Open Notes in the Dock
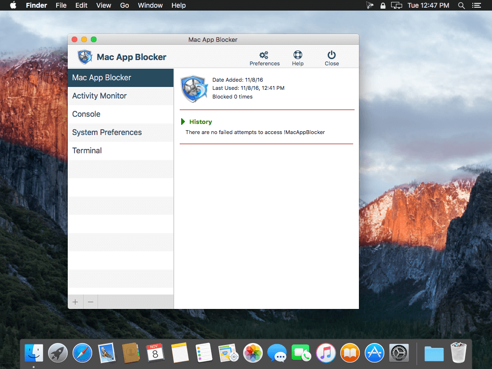This screenshot has height=369, width=492. tap(180, 353)
